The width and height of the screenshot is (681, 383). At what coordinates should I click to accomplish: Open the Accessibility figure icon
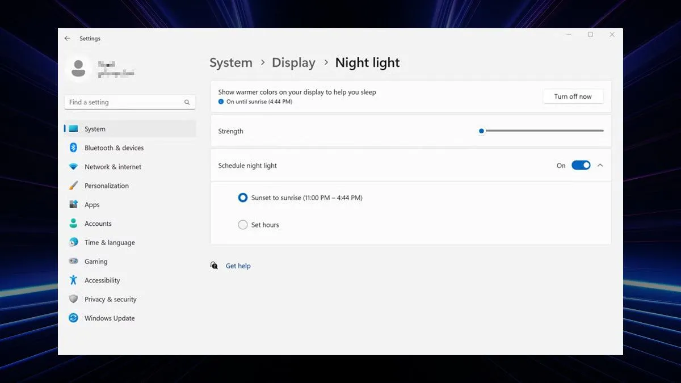pos(73,280)
